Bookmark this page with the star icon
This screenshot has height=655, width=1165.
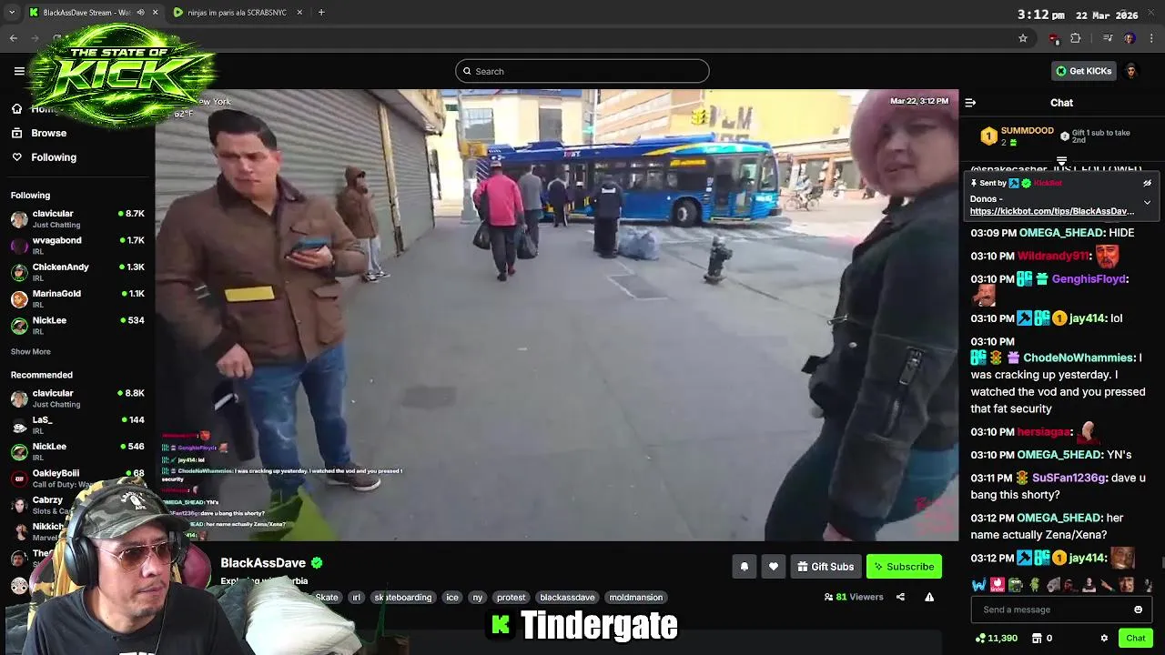1023,38
